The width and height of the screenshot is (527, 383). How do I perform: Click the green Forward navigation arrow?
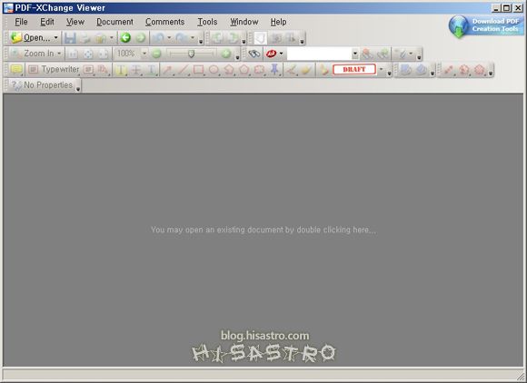point(141,37)
